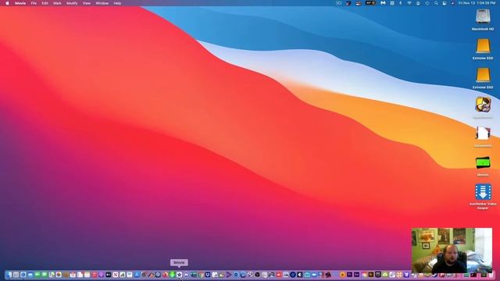
Task: Launch Adobe Premiere Pro from the dock
Action: coord(349,275)
